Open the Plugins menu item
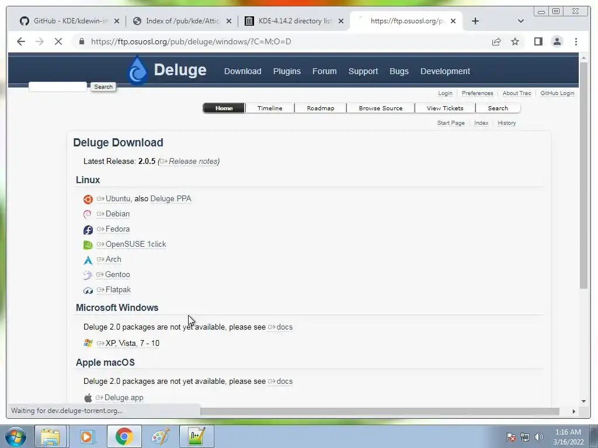 coord(287,71)
